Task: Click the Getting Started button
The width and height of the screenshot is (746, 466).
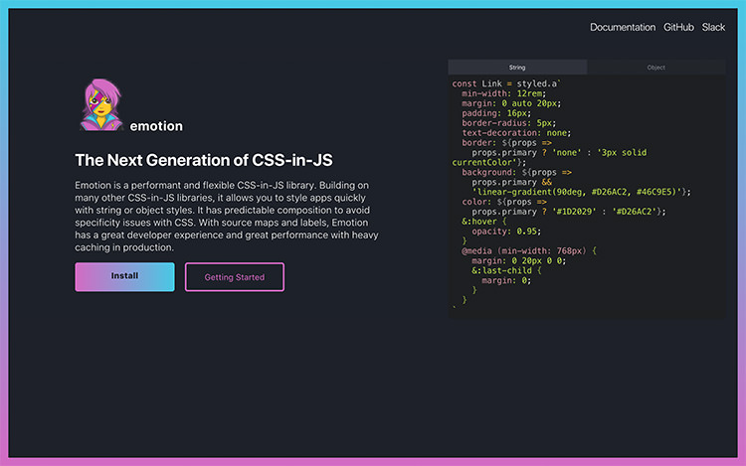Action: 235,277
